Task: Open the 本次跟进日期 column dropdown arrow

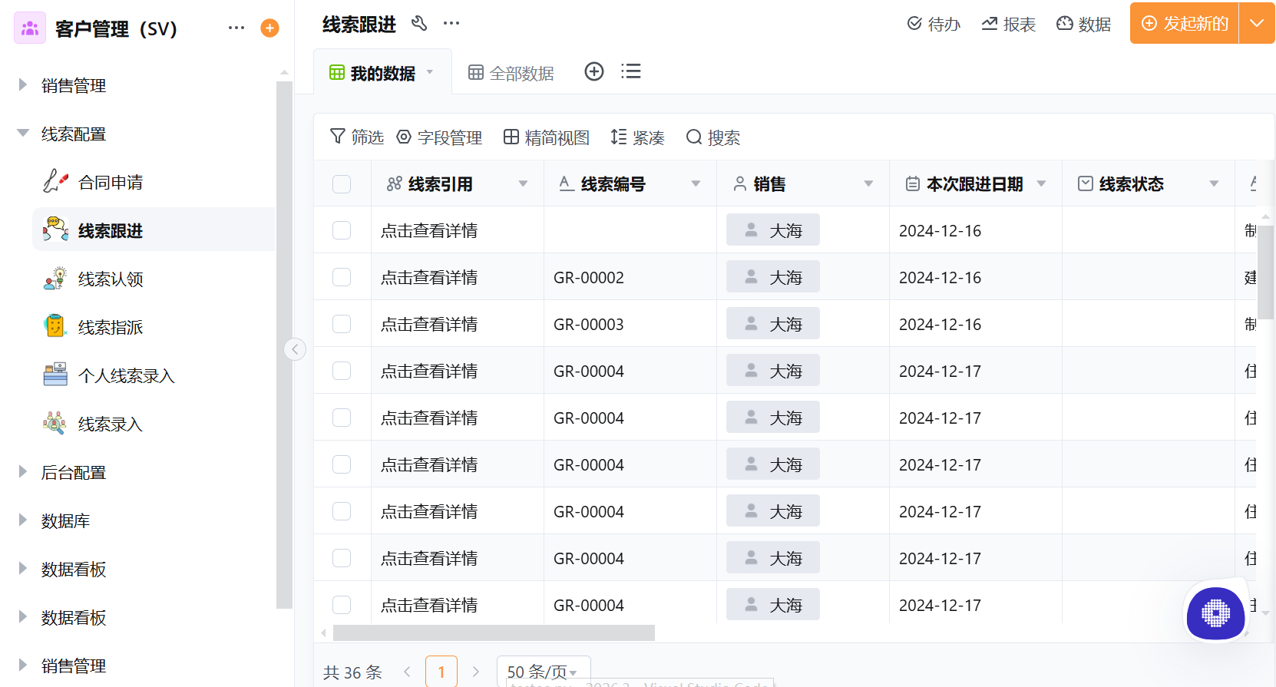Action: pyautogui.click(x=1041, y=184)
